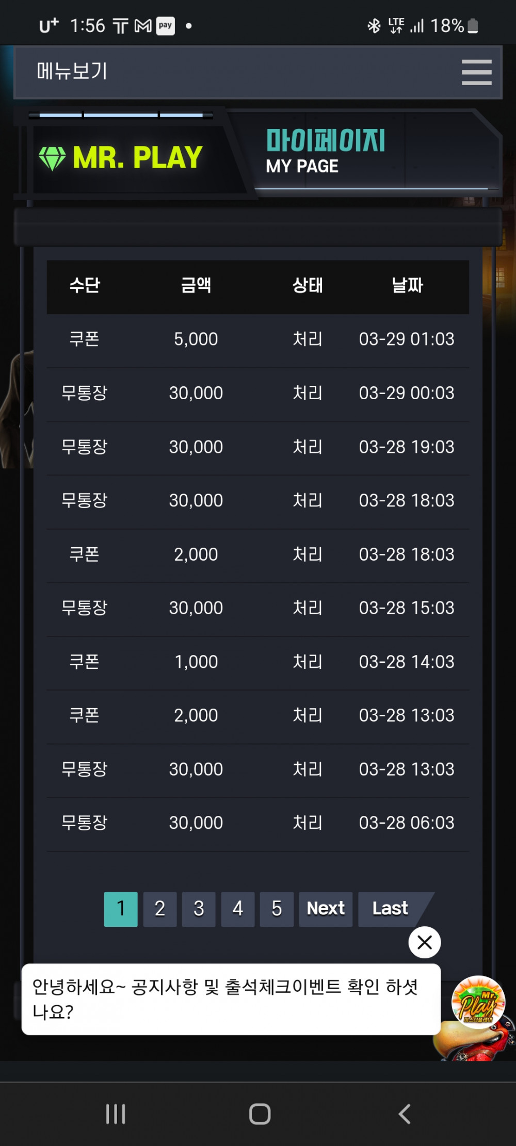Open Android recent apps icon

[x=115, y=1114]
